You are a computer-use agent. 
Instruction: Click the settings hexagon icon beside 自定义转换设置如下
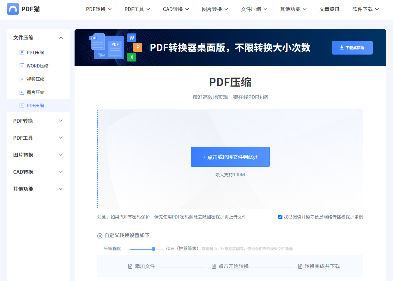pyautogui.click(x=100, y=236)
